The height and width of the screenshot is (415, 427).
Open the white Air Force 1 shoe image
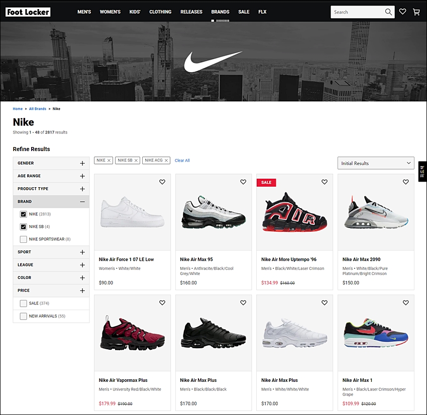(132, 212)
